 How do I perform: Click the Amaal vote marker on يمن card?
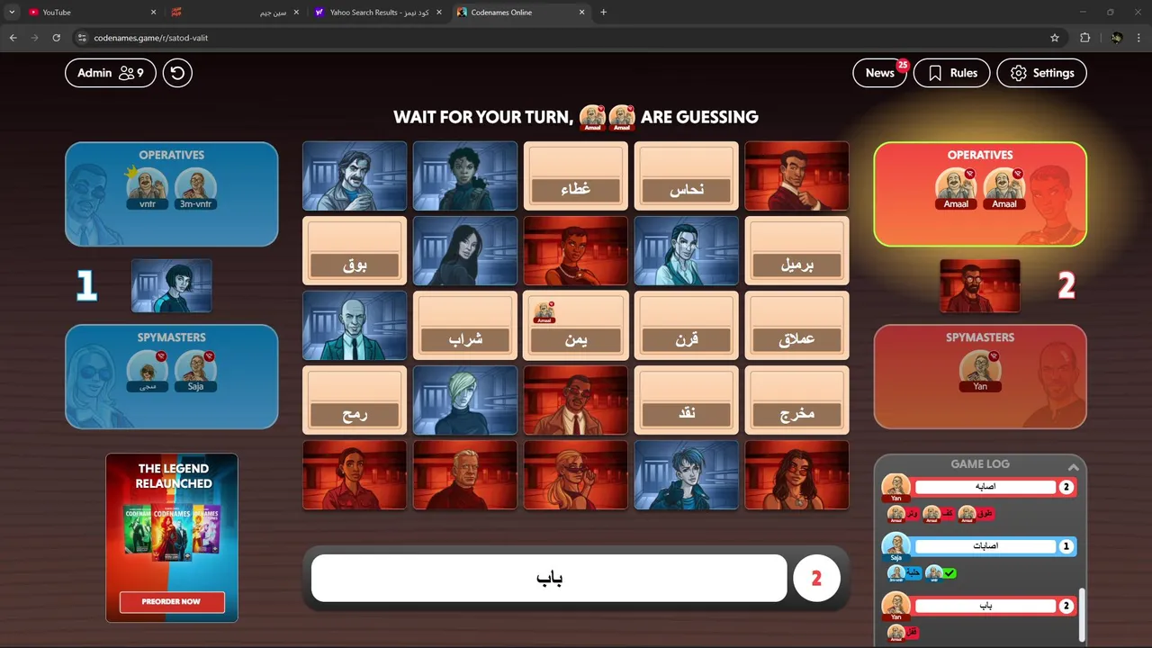[544, 311]
